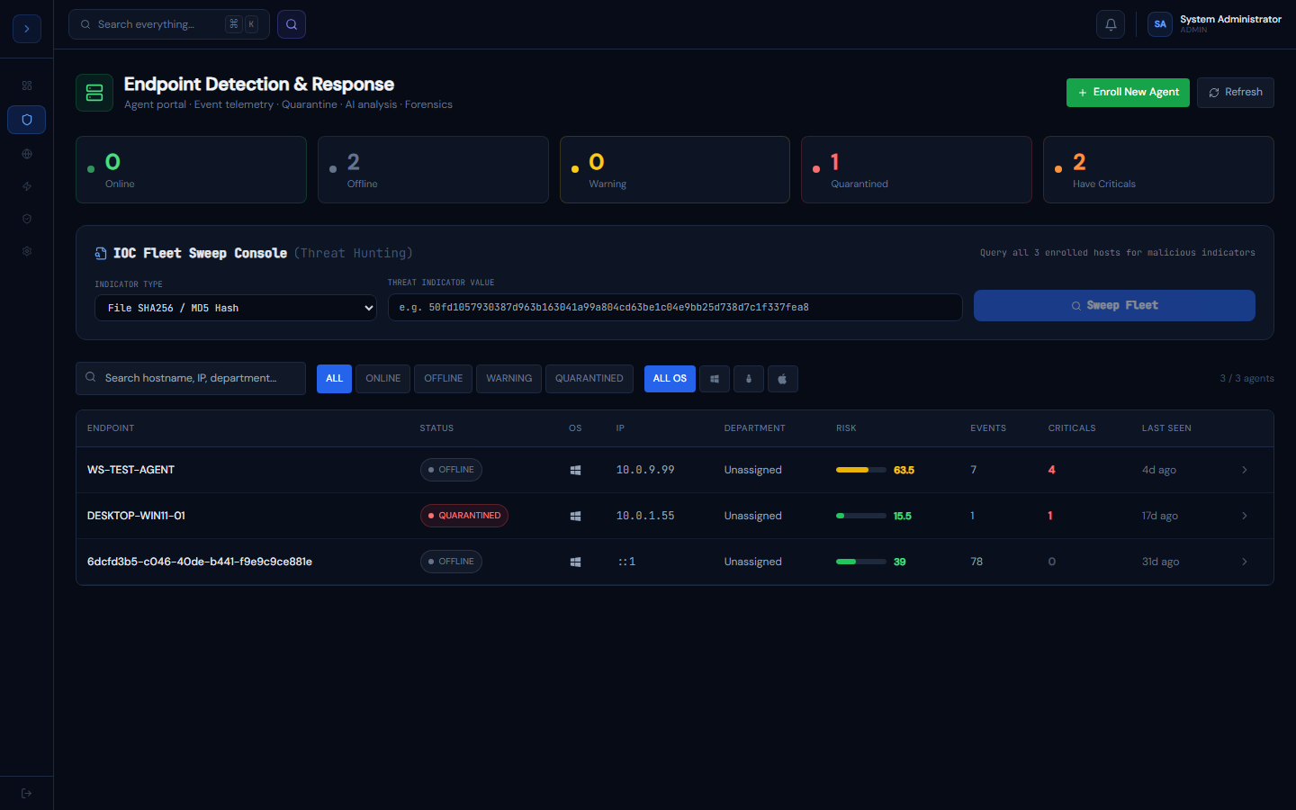Open the Warning stat card
The height and width of the screenshot is (810, 1296).
[675, 169]
